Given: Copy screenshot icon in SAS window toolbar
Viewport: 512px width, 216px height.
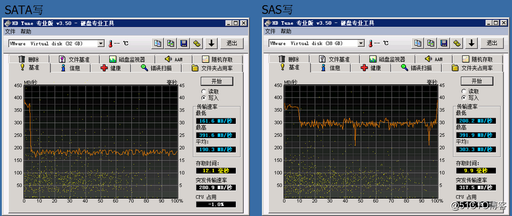Looking at the screenshot, I should [x=430, y=43].
